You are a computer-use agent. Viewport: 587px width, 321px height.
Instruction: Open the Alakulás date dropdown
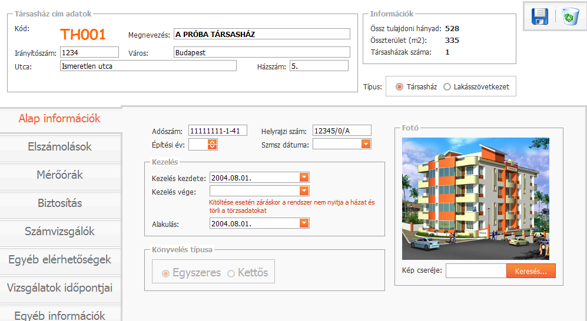pos(304,223)
